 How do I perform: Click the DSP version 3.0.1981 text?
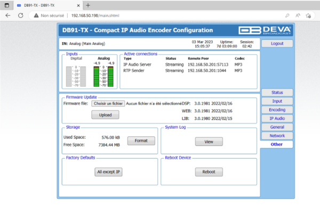pyautogui.click(x=213, y=103)
